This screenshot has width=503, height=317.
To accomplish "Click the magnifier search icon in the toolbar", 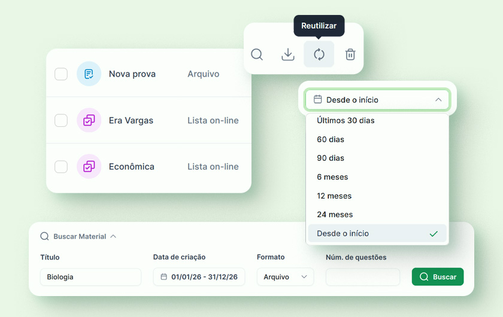I will (257, 54).
